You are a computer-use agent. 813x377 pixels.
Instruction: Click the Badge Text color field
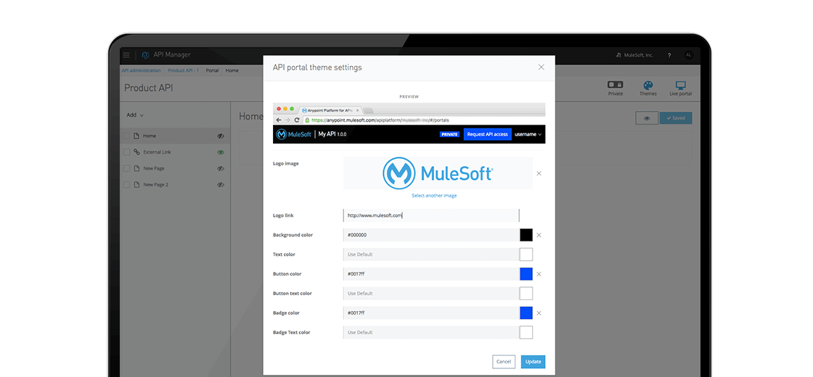(x=431, y=333)
